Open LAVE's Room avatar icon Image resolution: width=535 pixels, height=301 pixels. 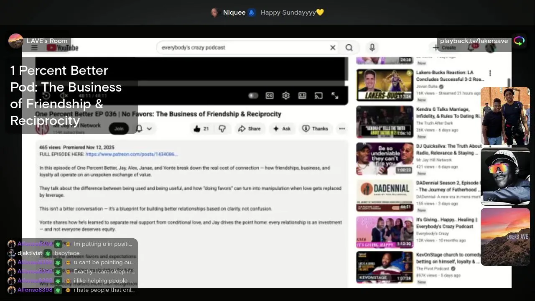point(16,41)
